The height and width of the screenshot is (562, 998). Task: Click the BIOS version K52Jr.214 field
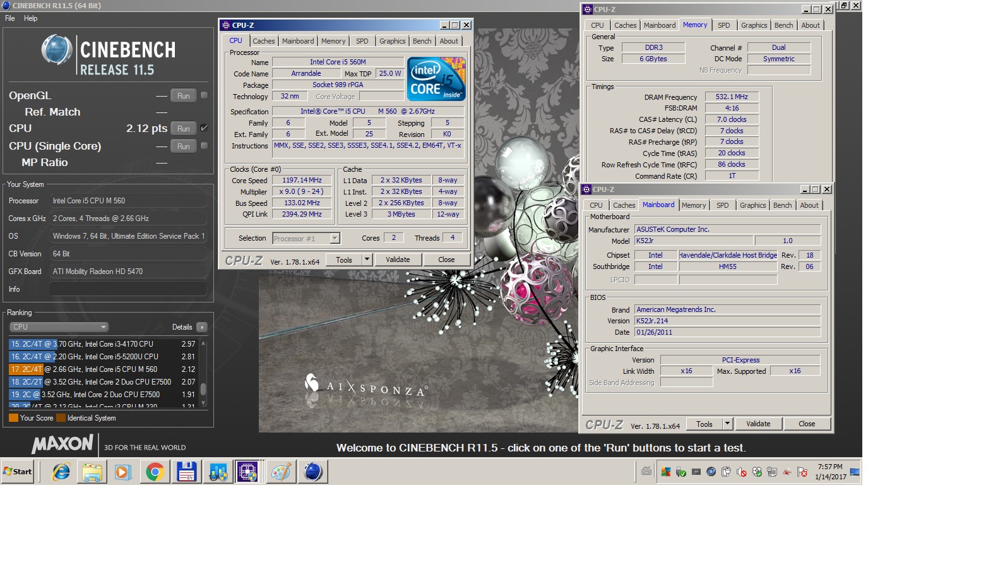727,321
